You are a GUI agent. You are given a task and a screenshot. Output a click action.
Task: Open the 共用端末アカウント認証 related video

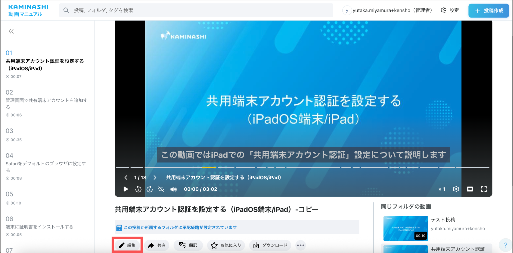click(x=437, y=249)
